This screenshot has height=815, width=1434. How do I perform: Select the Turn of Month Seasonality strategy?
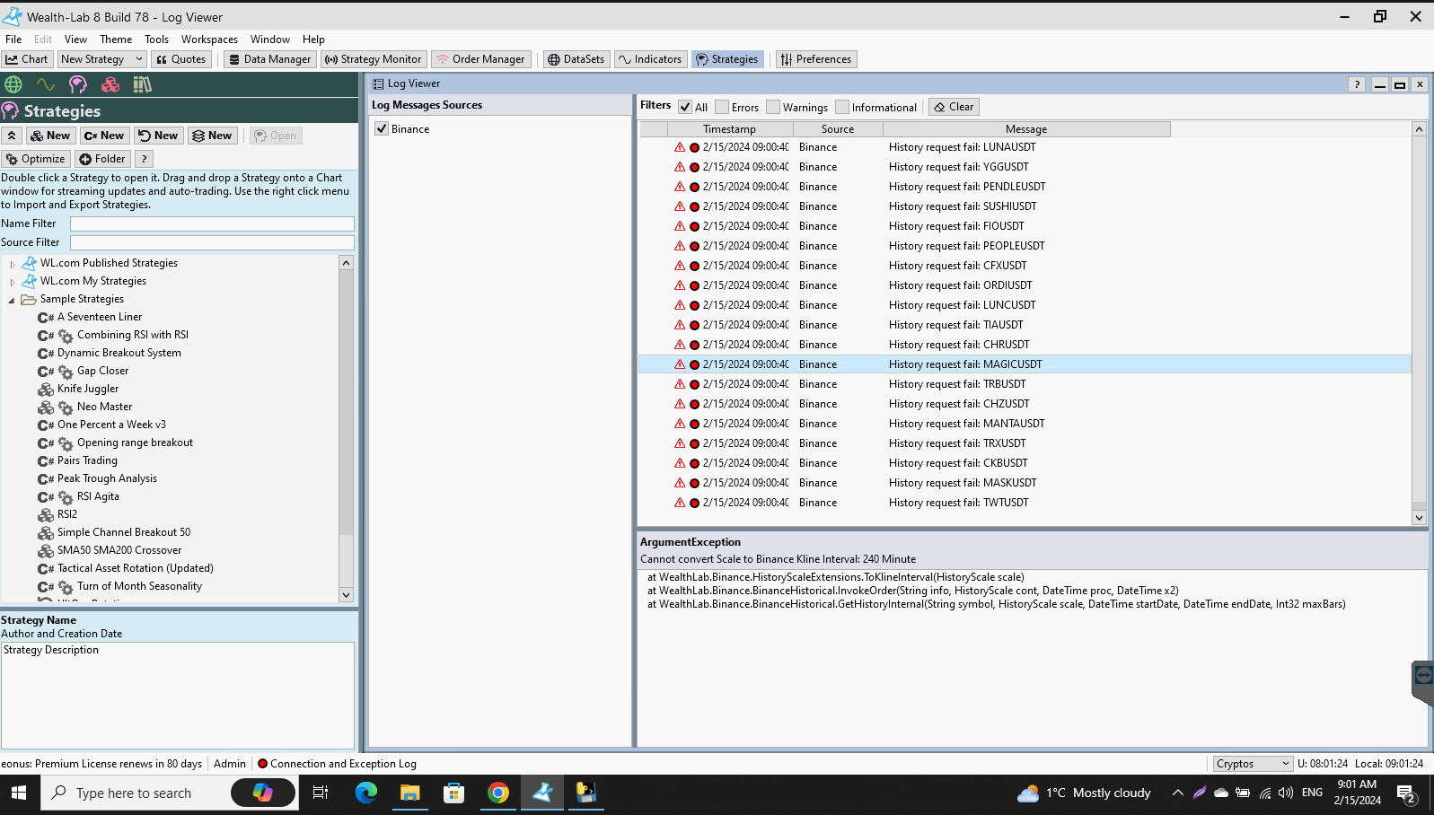(x=139, y=586)
